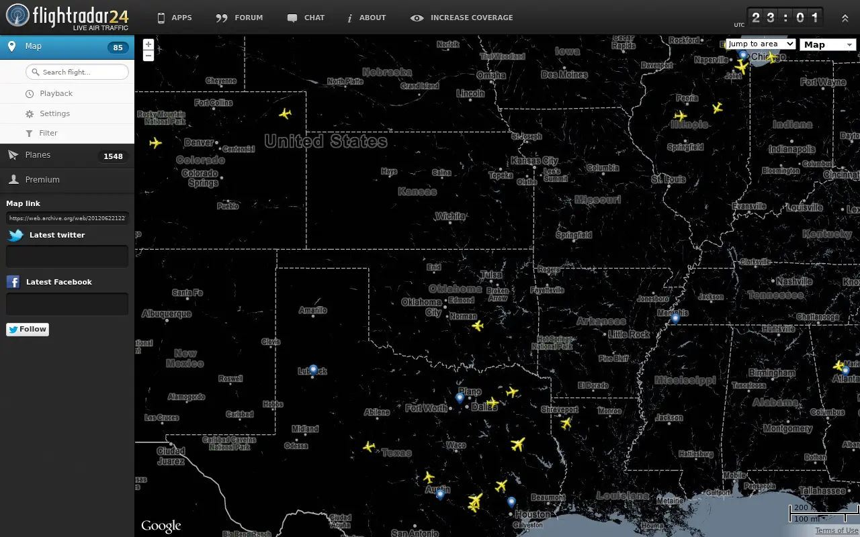Focus the Search flight input field

coord(77,72)
